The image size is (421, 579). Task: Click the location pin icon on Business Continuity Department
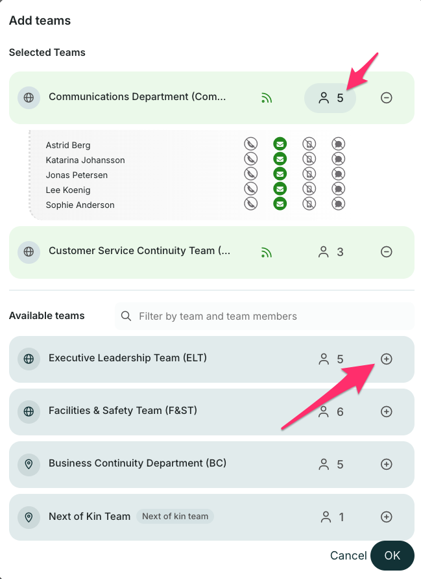click(x=29, y=465)
